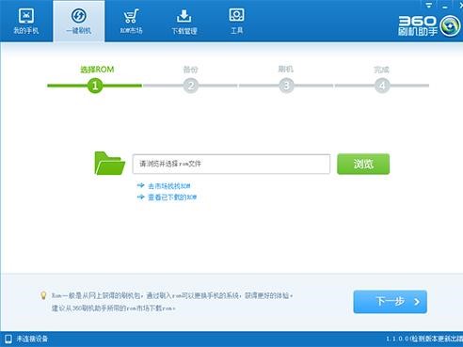Click step 3 刷机 circle
Image resolution: width=463 pixels, height=347 pixels.
tap(286, 86)
